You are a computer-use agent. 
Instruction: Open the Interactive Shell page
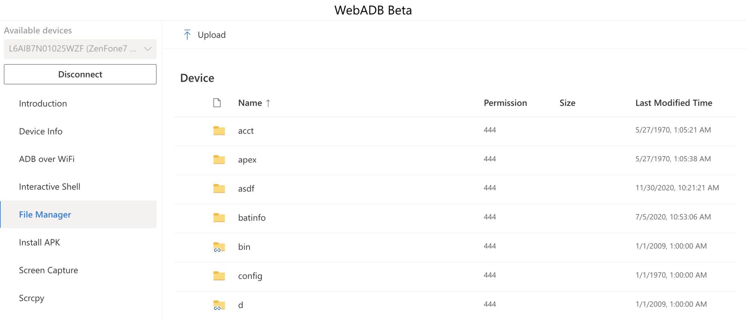coord(50,187)
